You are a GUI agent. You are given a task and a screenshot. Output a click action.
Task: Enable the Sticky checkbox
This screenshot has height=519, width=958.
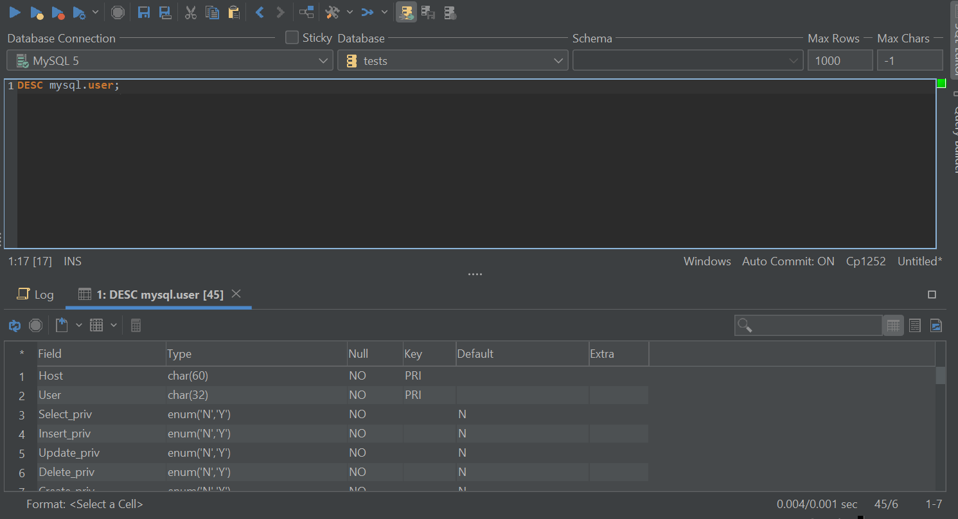click(292, 37)
